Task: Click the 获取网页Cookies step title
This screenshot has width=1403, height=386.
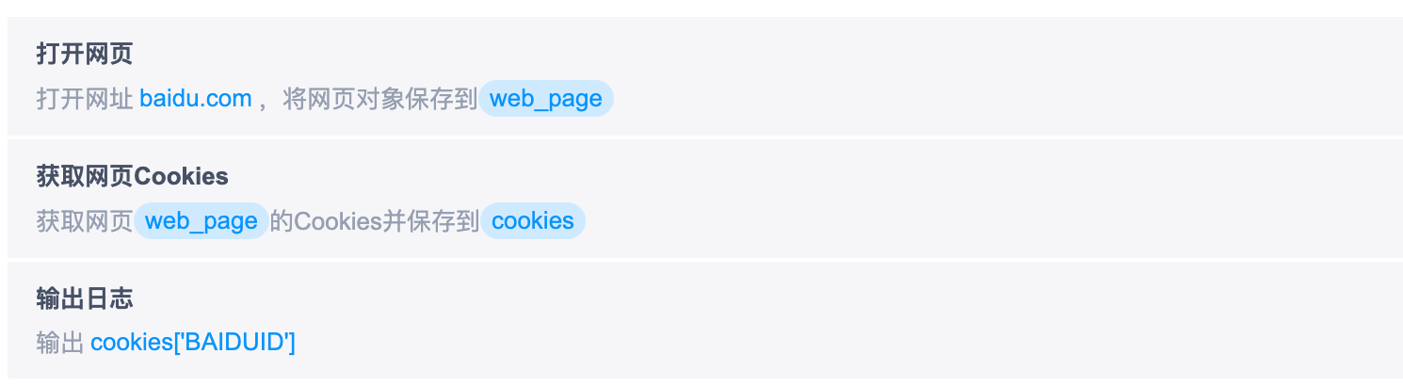Action: (x=132, y=176)
